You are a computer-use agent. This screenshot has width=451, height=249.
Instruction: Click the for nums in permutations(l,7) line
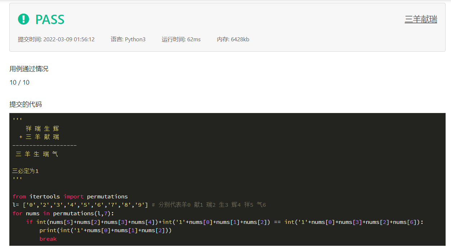click(63, 213)
